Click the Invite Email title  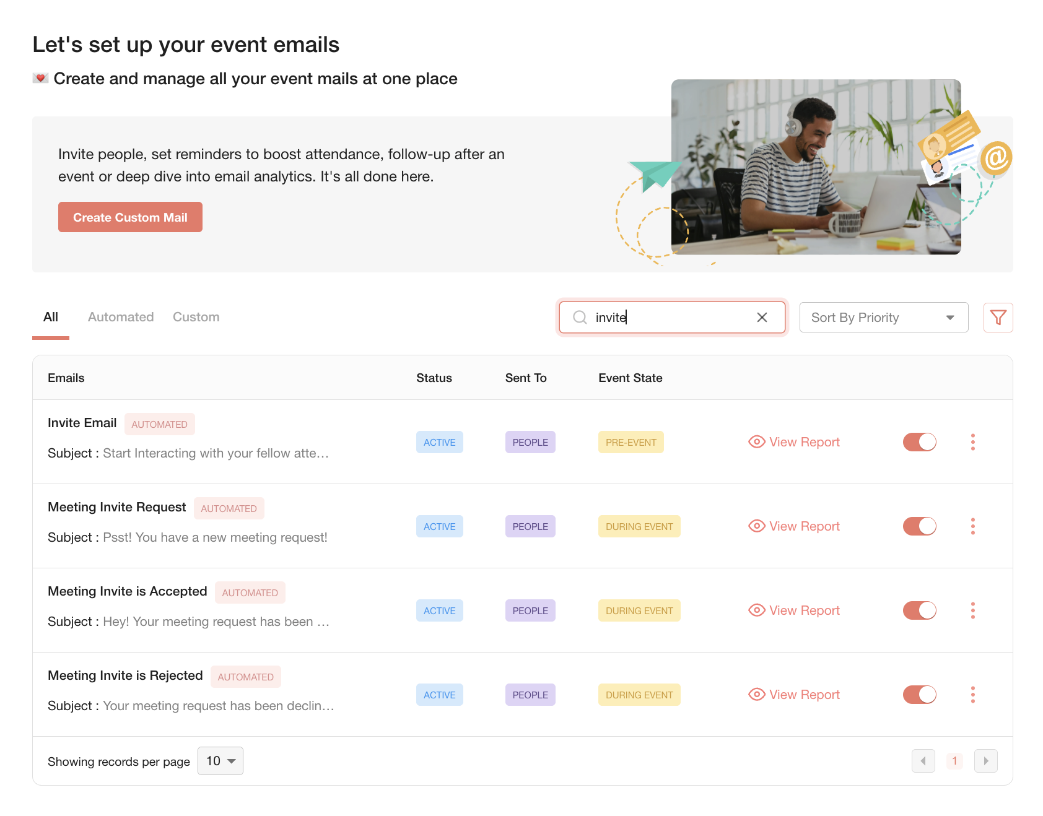82,423
